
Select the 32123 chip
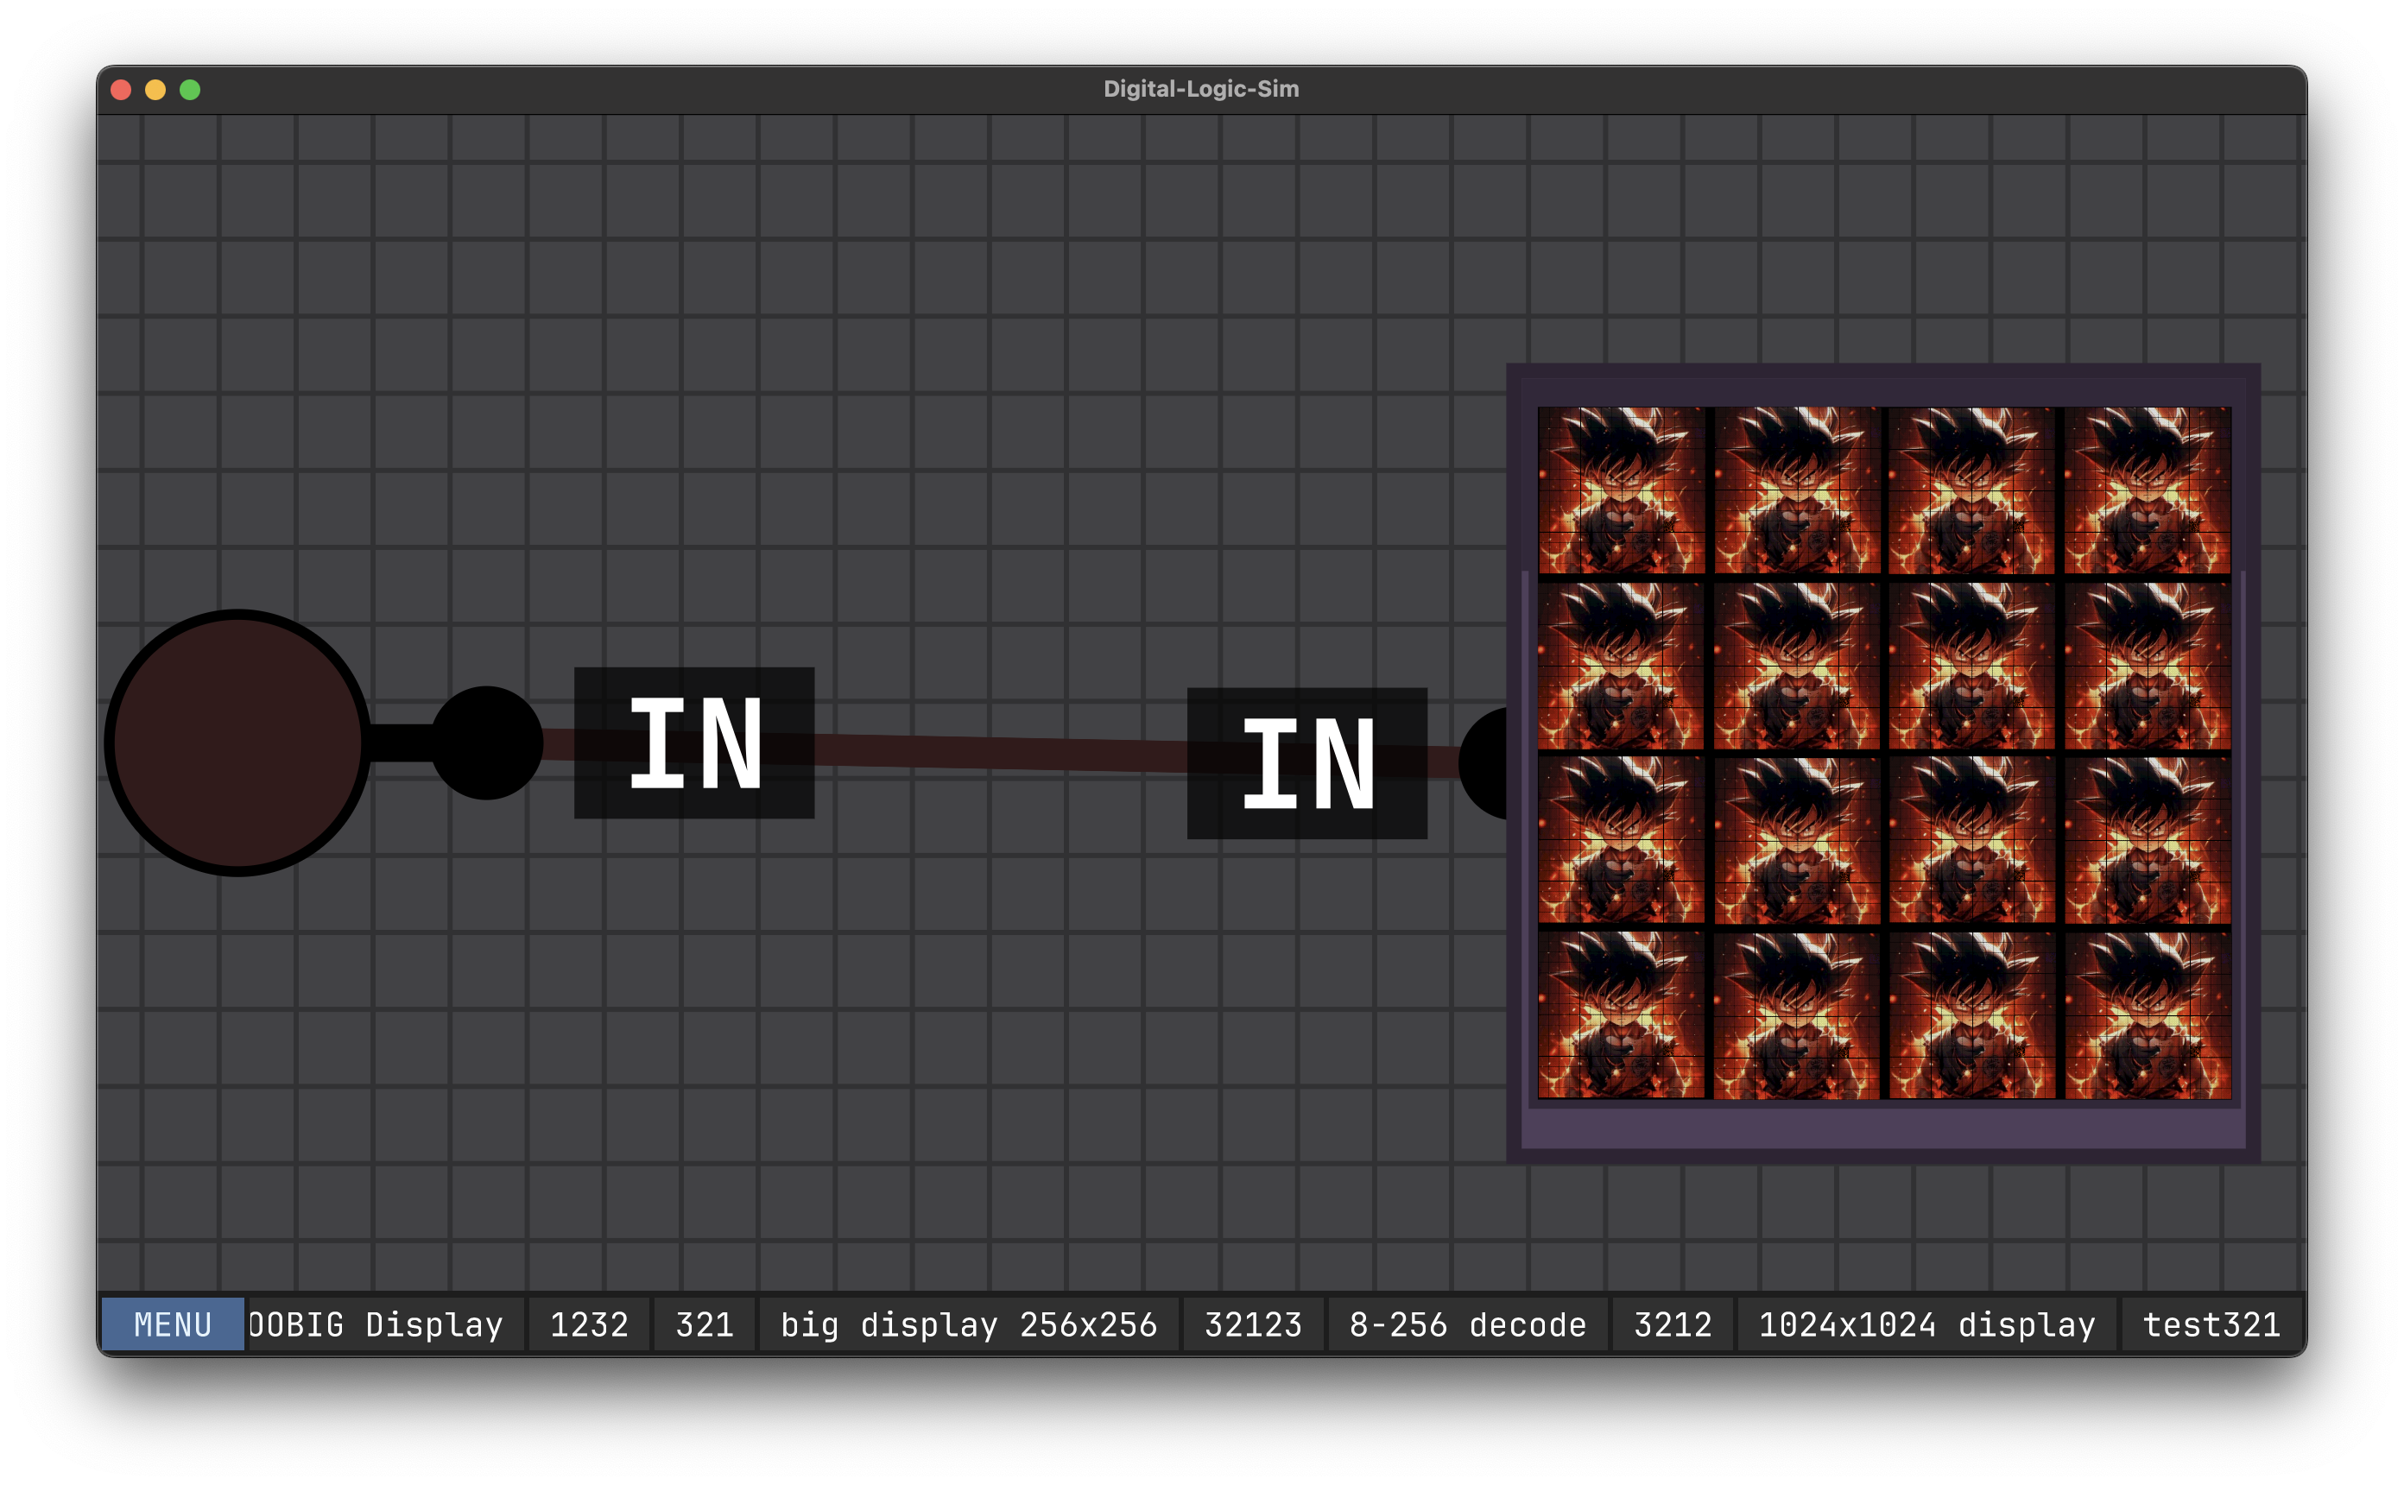pyautogui.click(x=1252, y=1324)
